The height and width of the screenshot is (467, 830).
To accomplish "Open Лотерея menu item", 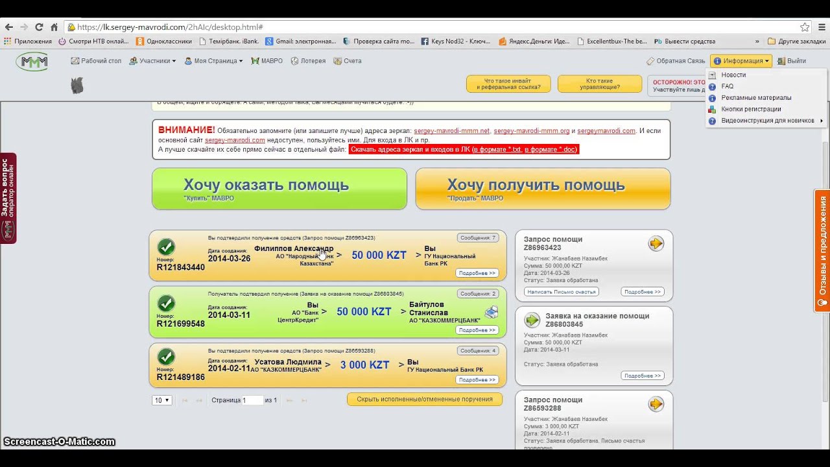I will [308, 61].
